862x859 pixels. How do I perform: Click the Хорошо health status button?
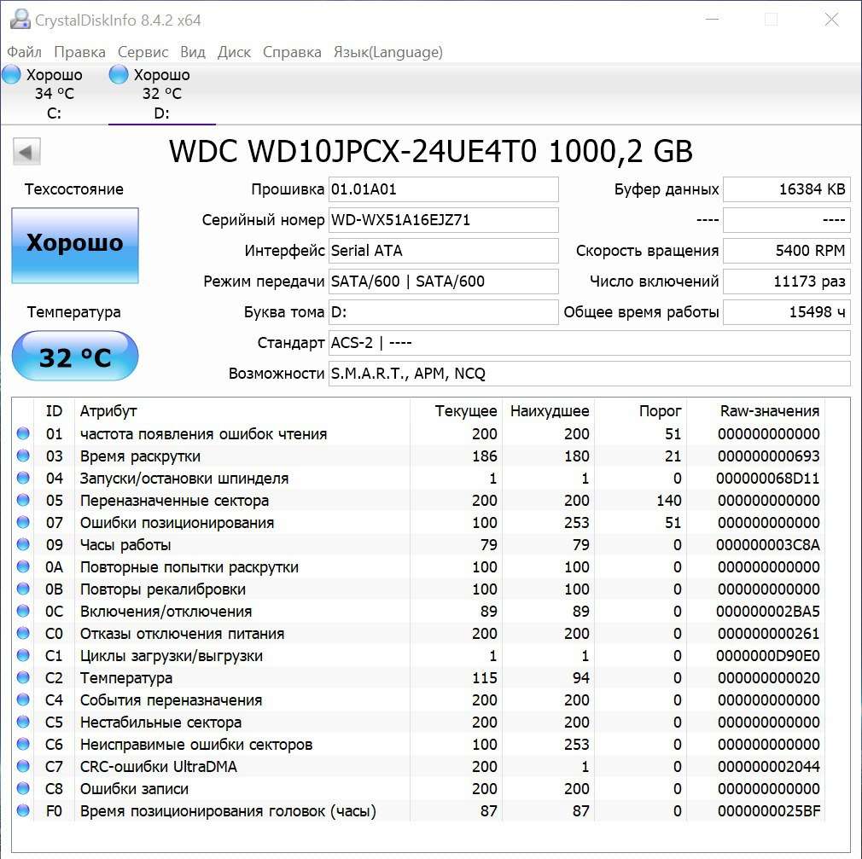[75, 245]
